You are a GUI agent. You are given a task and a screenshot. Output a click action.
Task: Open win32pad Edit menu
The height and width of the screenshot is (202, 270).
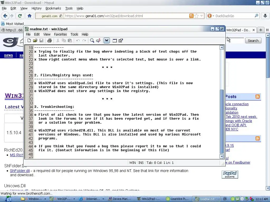pyautogui.click(x=37, y=34)
